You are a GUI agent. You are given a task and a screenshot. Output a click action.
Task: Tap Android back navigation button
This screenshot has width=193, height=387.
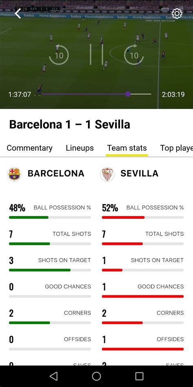tap(53, 376)
